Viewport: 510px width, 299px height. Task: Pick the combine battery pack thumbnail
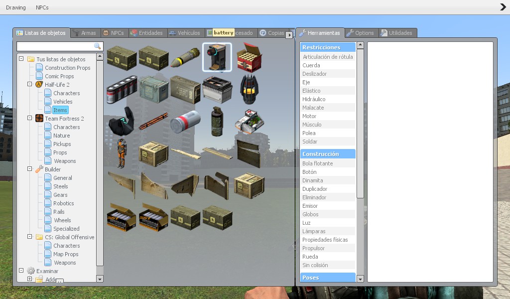(122, 89)
